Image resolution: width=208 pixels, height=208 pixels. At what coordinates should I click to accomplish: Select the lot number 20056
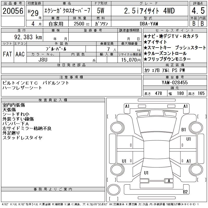point(13,11)
